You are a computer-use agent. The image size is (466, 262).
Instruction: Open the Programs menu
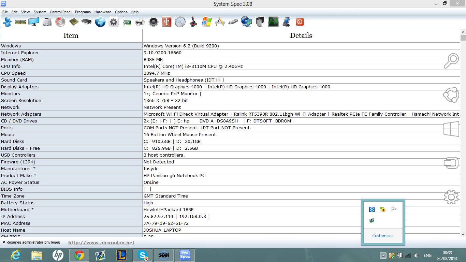[83, 12]
